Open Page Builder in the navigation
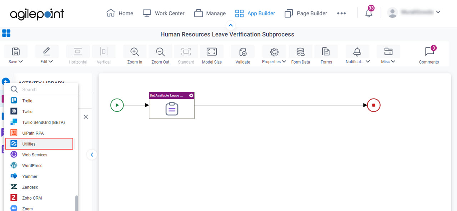This screenshot has width=457, height=211. click(x=306, y=13)
